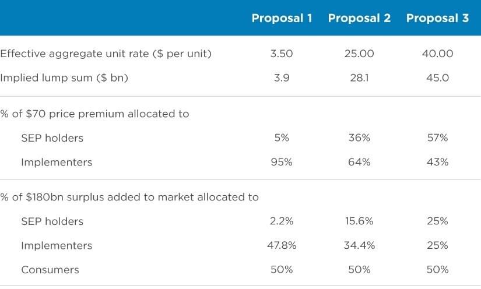Click the 34.4% Implementers value
The image size is (481, 289).
tap(359, 245)
